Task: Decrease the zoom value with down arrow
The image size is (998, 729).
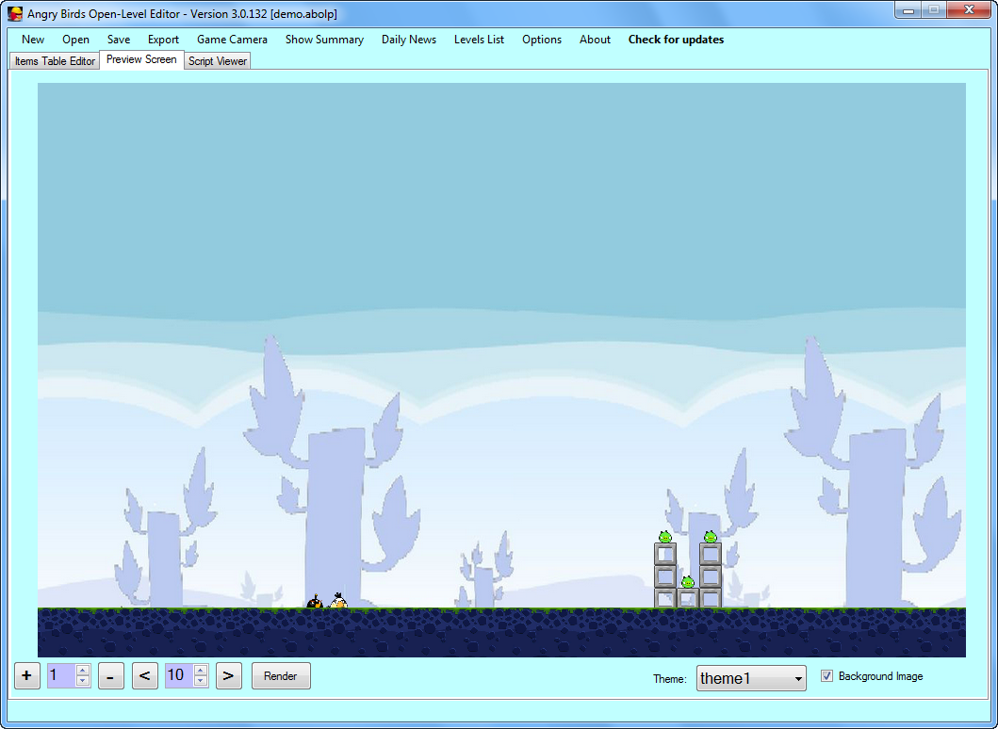Action: [83, 681]
